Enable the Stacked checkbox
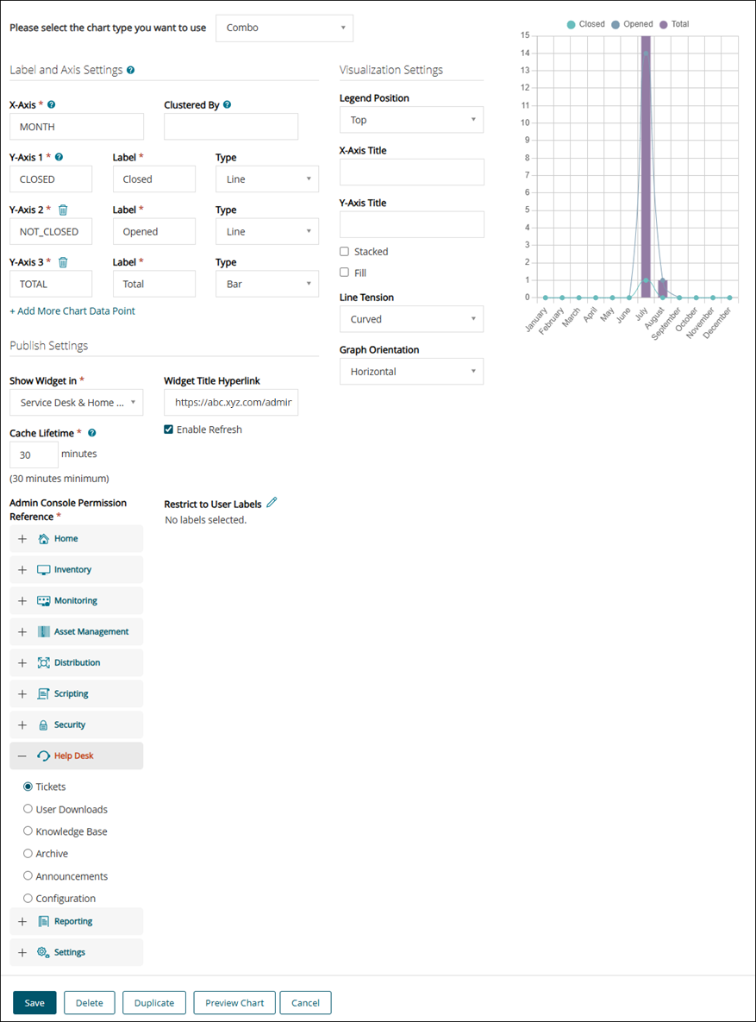This screenshot has width=756, height=1022. [x=344, y=252]
